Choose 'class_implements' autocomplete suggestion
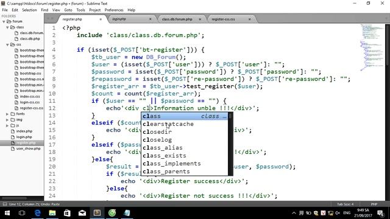Viewport: 390px width, 219px height. (185, 164)
